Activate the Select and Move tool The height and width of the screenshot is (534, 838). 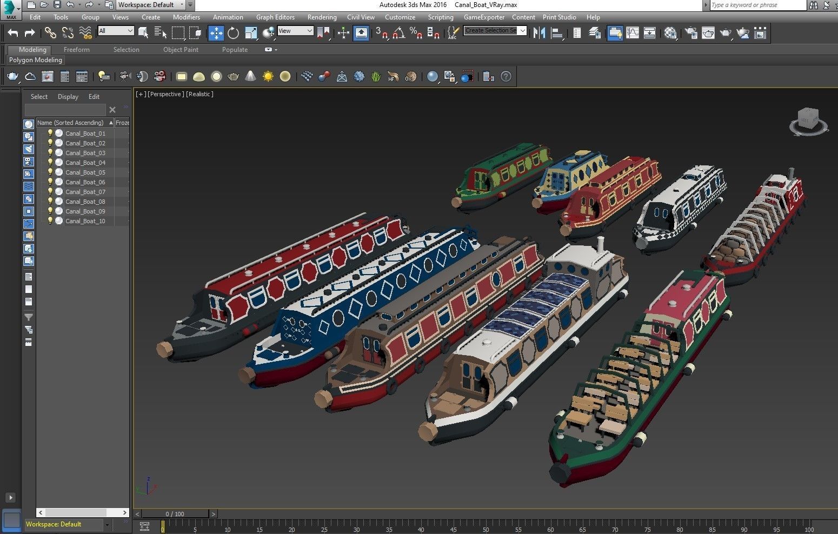pos(216,33)
